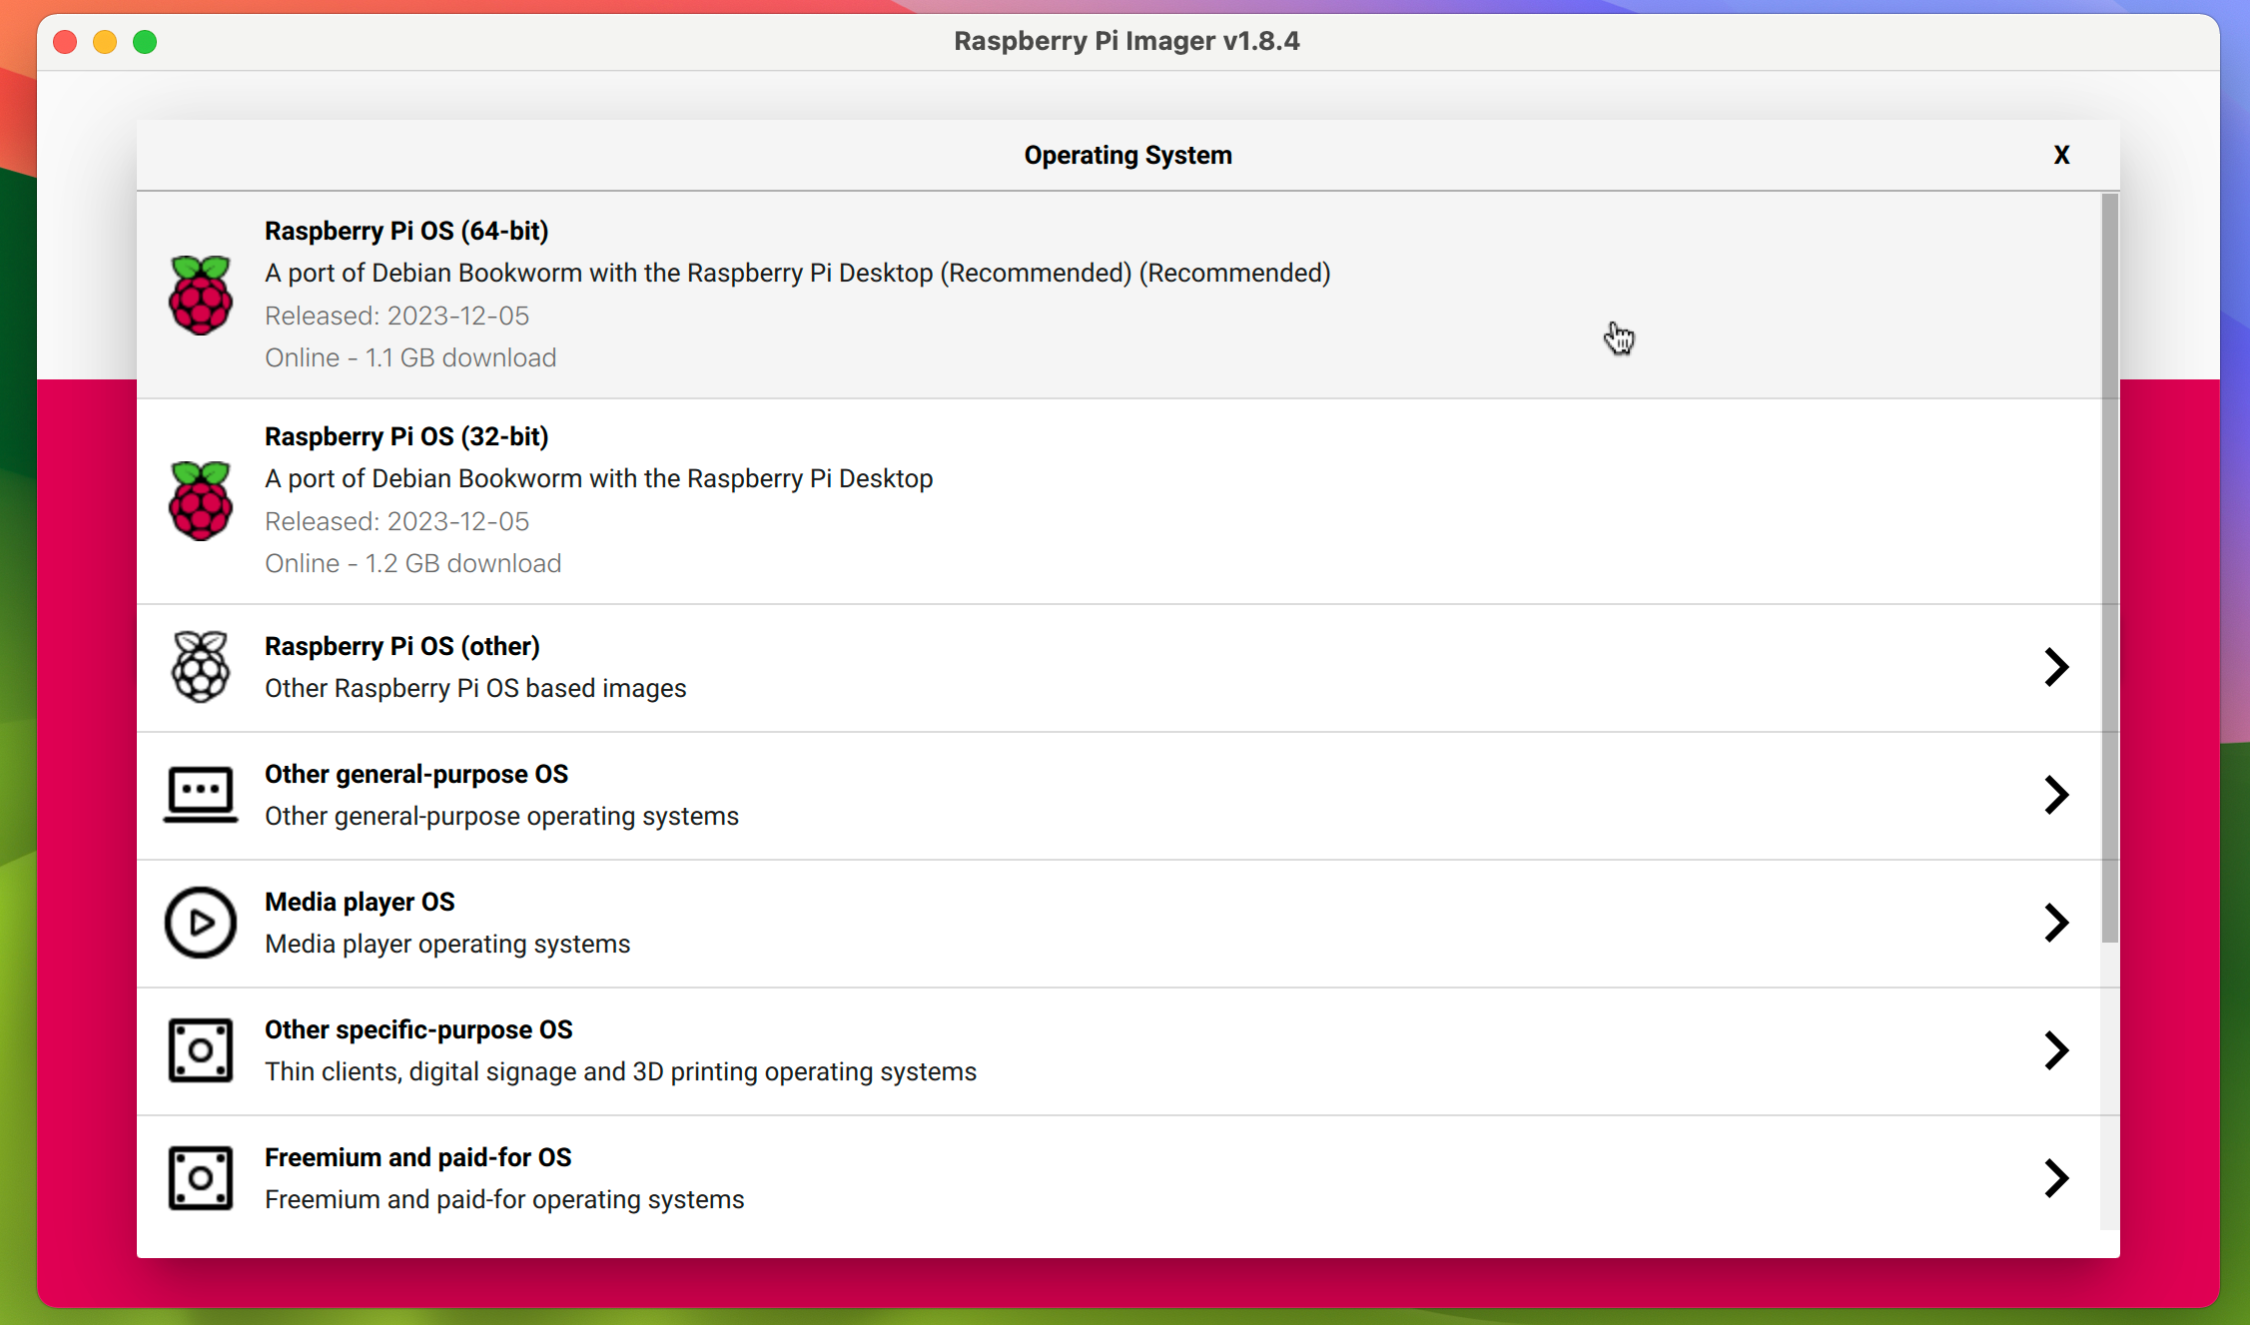Click the camera icon beside Freemium and paid-for OS
Screen dimensions: 2250x1325
(x=201, y=1178)
